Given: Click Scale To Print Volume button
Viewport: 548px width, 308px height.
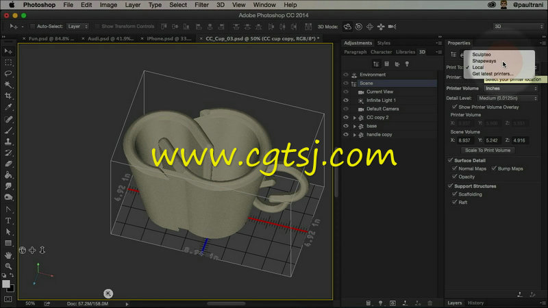Looking at the screenshot, I should tap(488, 150).
